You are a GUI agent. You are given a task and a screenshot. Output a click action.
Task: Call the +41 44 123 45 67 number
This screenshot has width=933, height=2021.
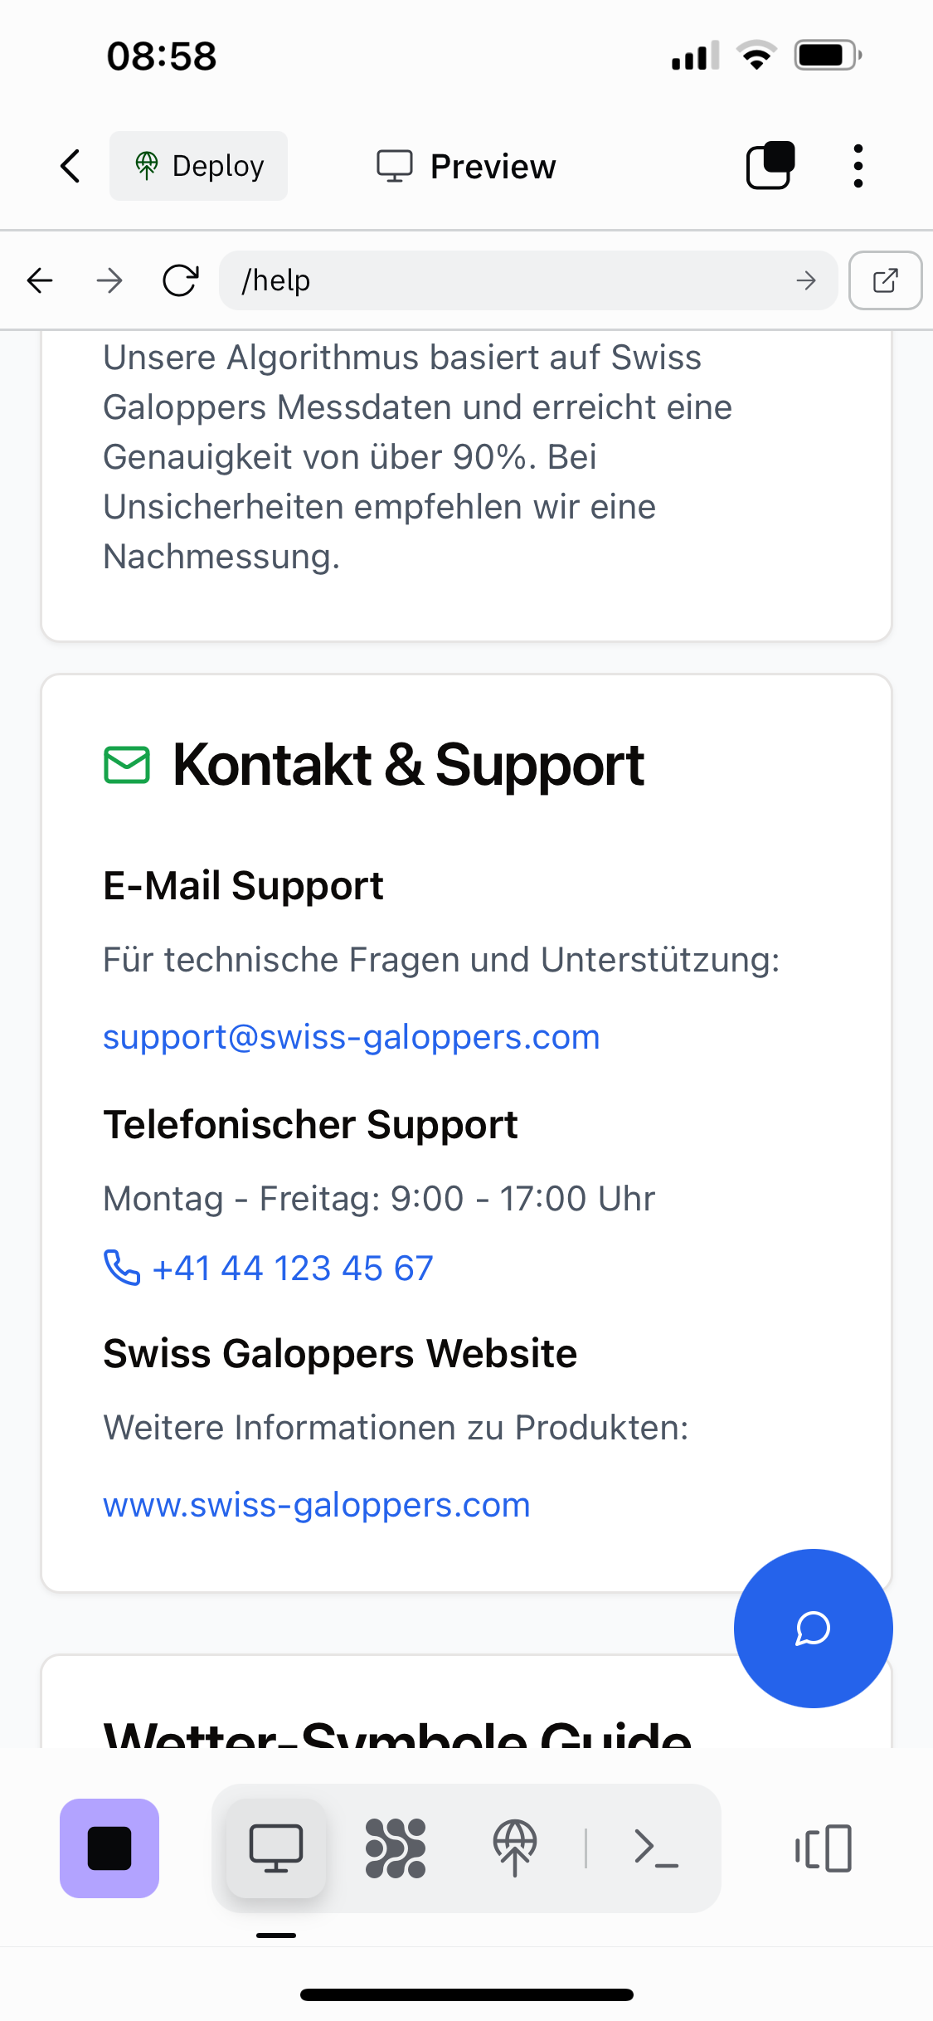[292, 1268]
